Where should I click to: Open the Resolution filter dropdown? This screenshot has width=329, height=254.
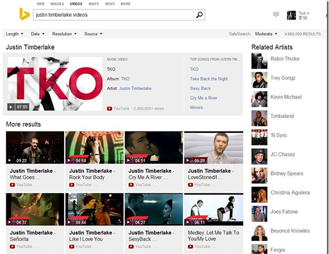64,34
